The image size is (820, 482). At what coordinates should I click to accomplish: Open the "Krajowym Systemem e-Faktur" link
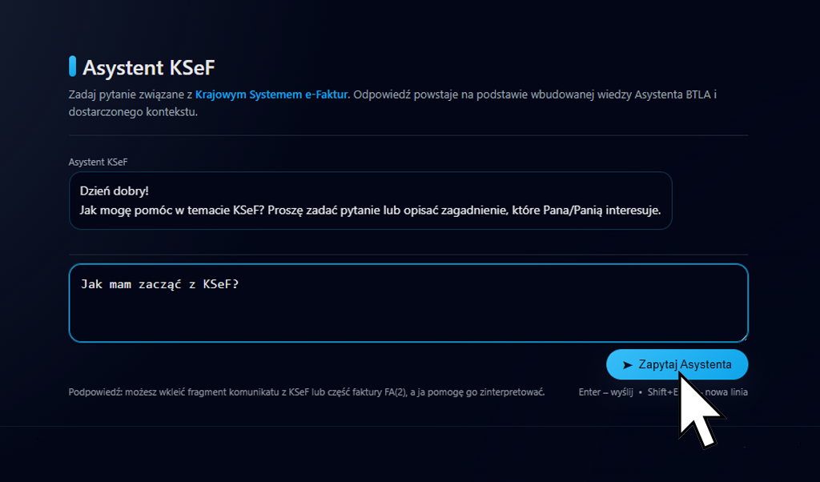coord(272,95)
